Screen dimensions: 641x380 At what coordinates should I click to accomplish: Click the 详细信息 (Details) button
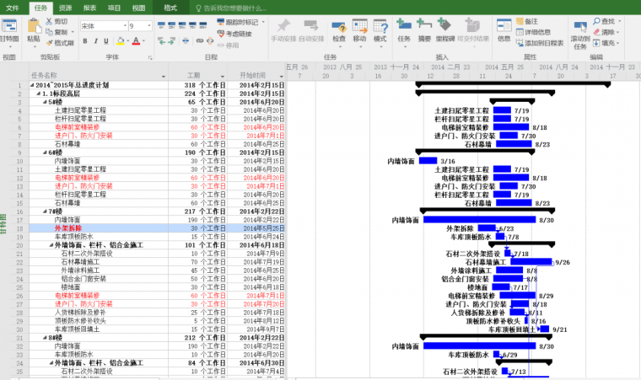[x=536, y=32]
